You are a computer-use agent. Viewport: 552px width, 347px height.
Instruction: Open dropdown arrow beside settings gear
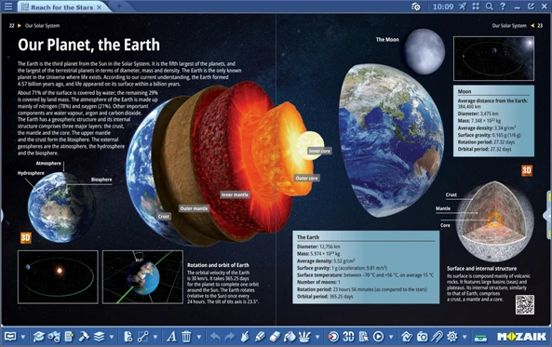pyautogui.click(x=464, y=337)
